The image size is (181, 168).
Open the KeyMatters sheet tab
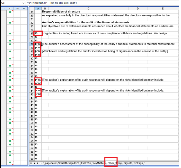[98, 163]
